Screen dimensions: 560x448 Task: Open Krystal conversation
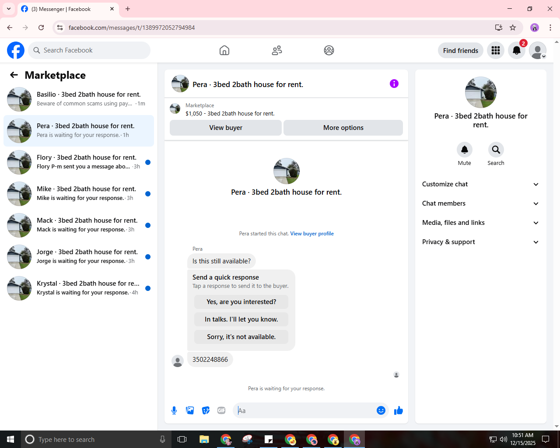pos(79,288)
